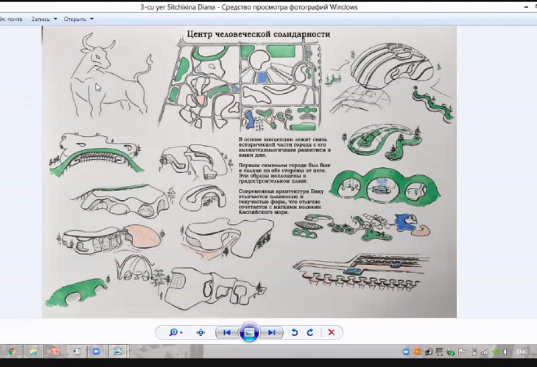Expand the Открыть dropdown menu

(79, 19)
